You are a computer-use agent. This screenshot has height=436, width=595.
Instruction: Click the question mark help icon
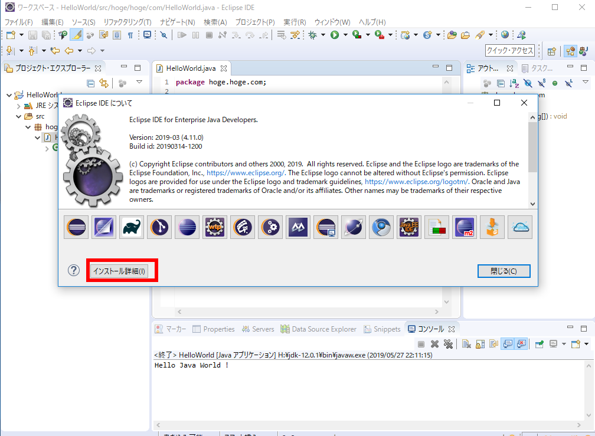pos(74,270)
